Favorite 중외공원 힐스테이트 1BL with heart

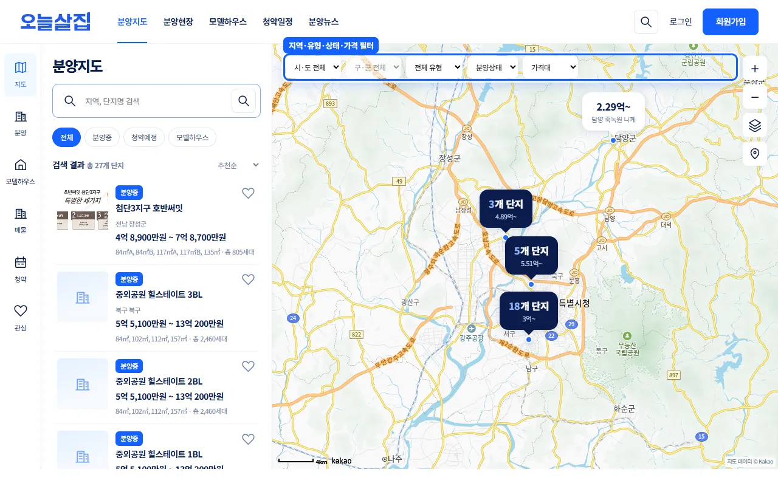click(248, 439)
